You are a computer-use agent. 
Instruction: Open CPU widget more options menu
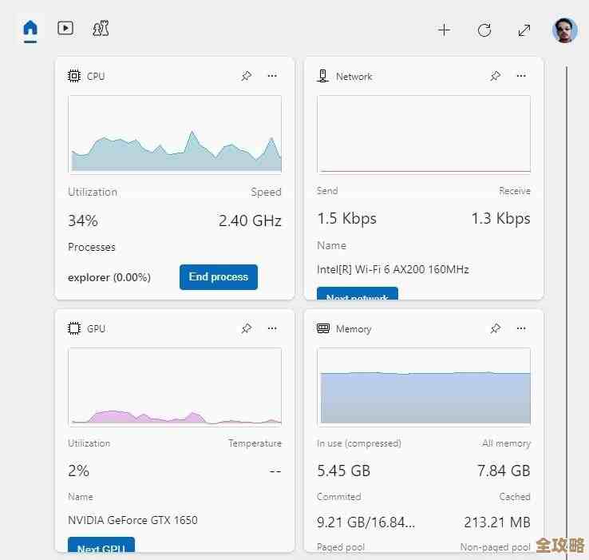(x=272, y=76)
